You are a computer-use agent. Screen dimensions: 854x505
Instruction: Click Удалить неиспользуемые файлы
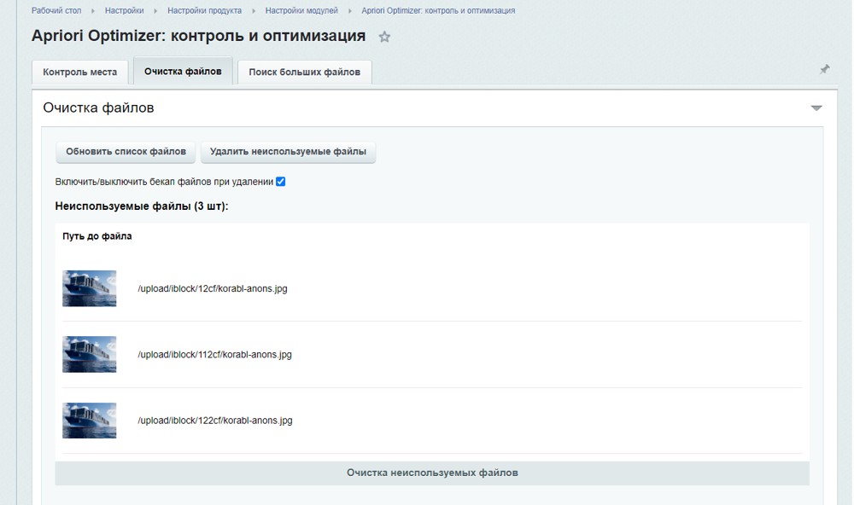289,151
